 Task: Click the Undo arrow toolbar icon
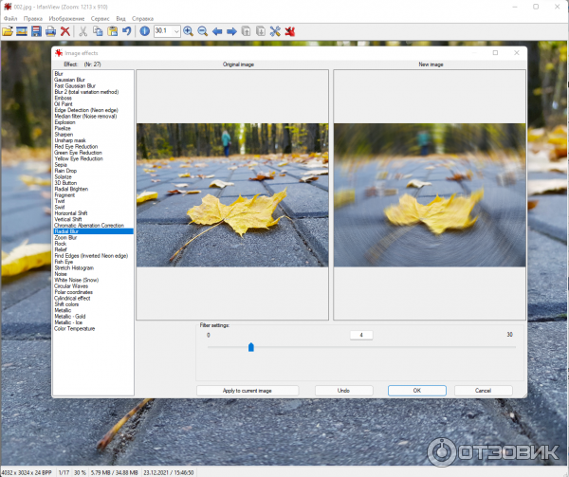126,31
